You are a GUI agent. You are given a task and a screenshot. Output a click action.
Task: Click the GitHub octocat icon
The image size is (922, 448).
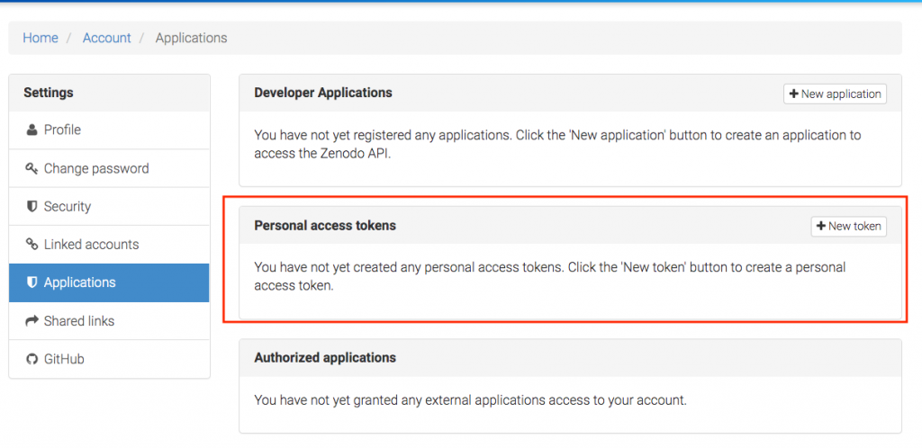(32, 359)
